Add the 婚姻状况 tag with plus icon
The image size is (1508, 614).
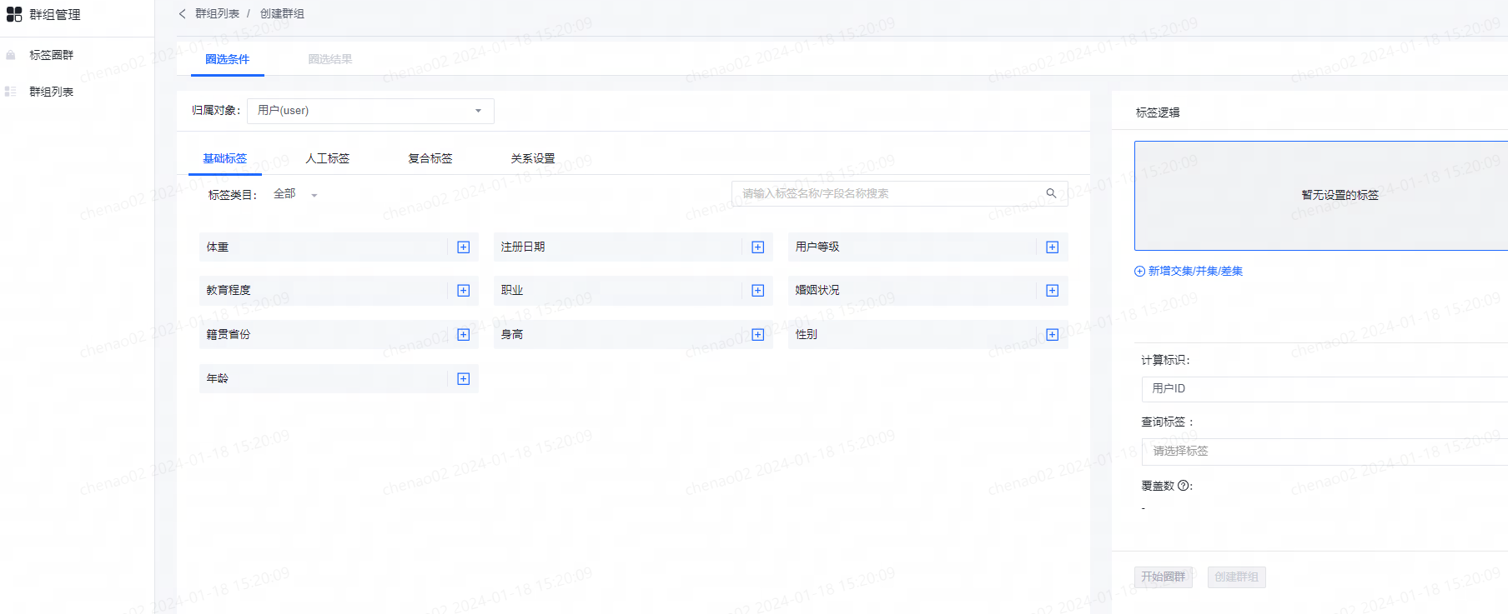1053,291
